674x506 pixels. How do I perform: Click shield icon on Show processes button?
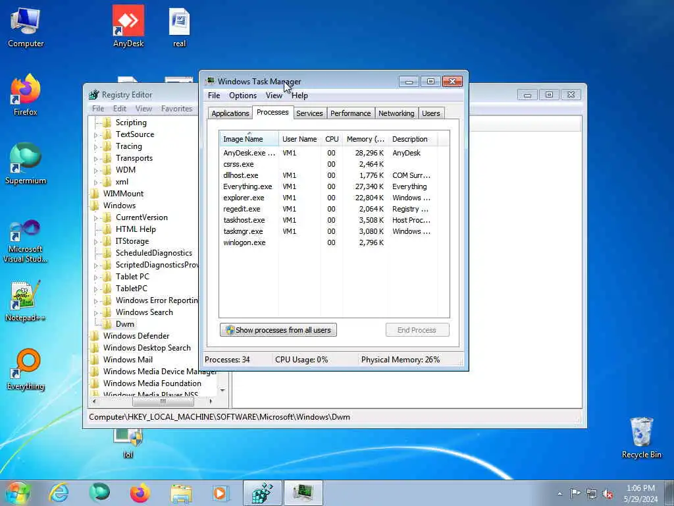pos(230,330)
